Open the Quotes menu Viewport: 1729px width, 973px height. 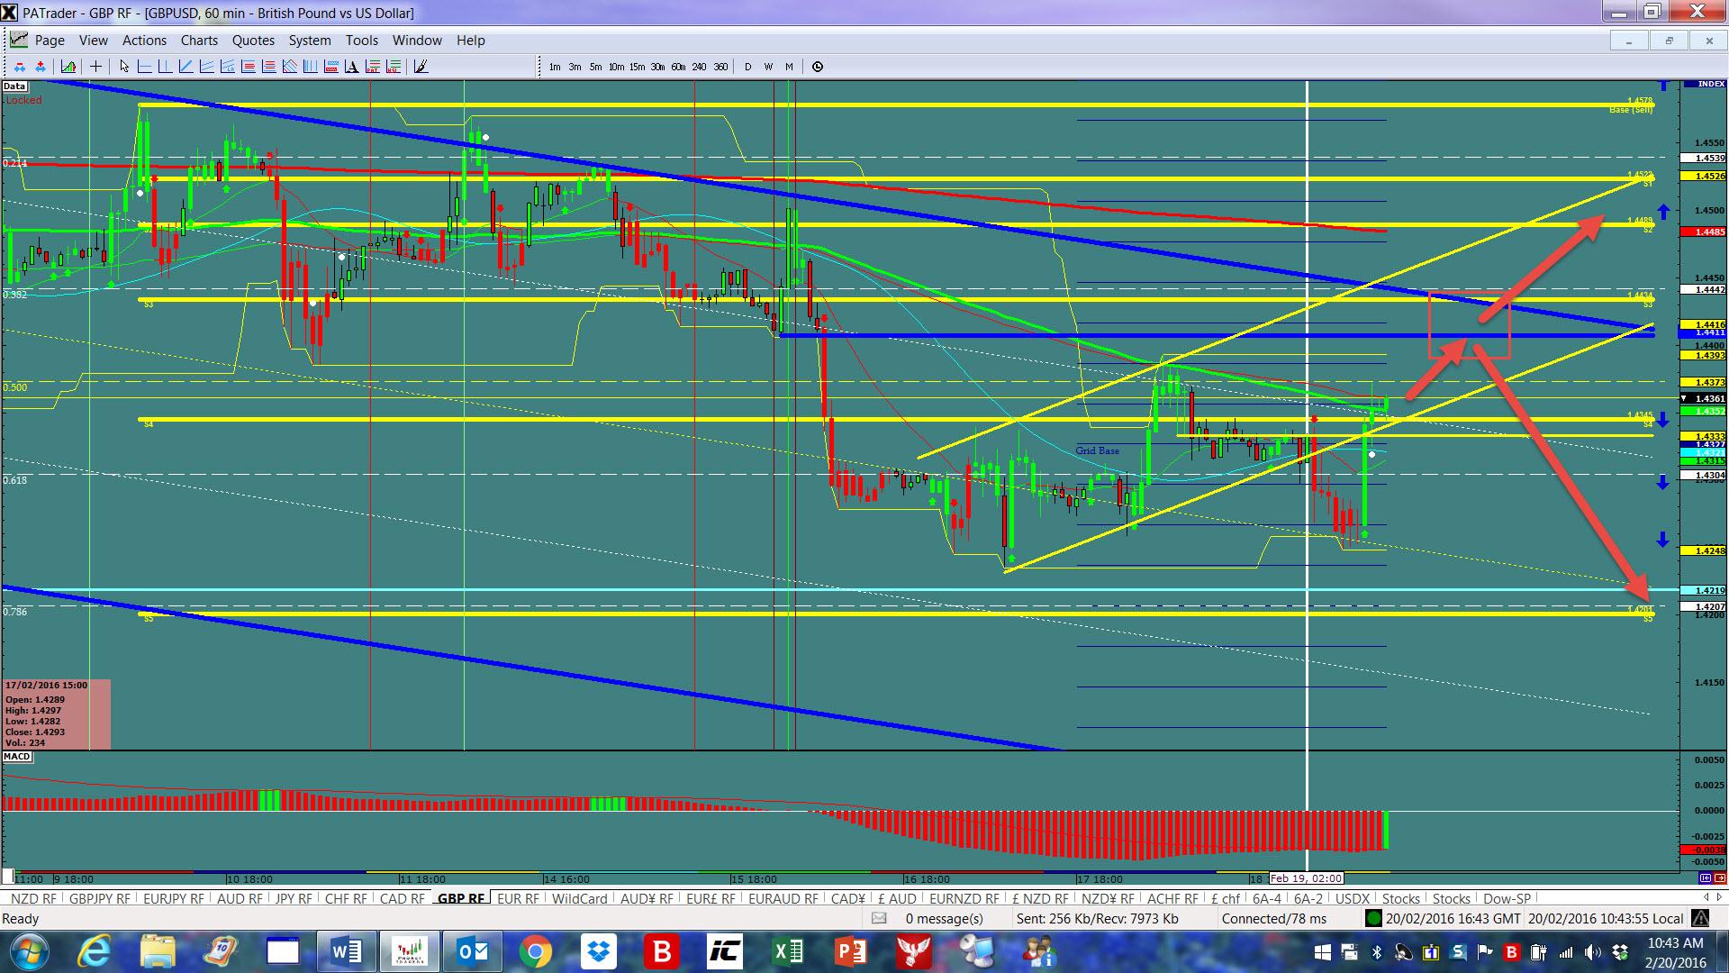253,40
